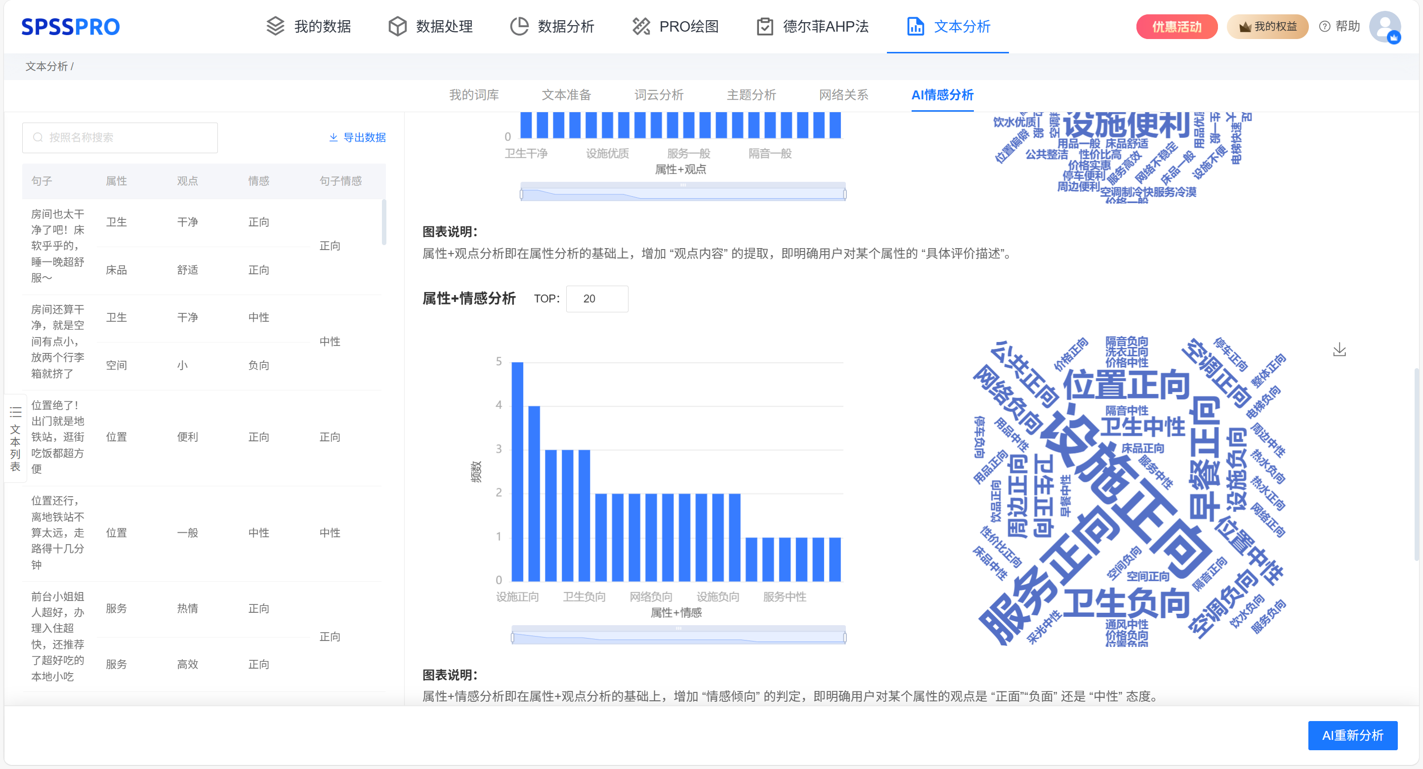
Task: Click the 文本分析 document chart icon
Action: pos(915,26)
